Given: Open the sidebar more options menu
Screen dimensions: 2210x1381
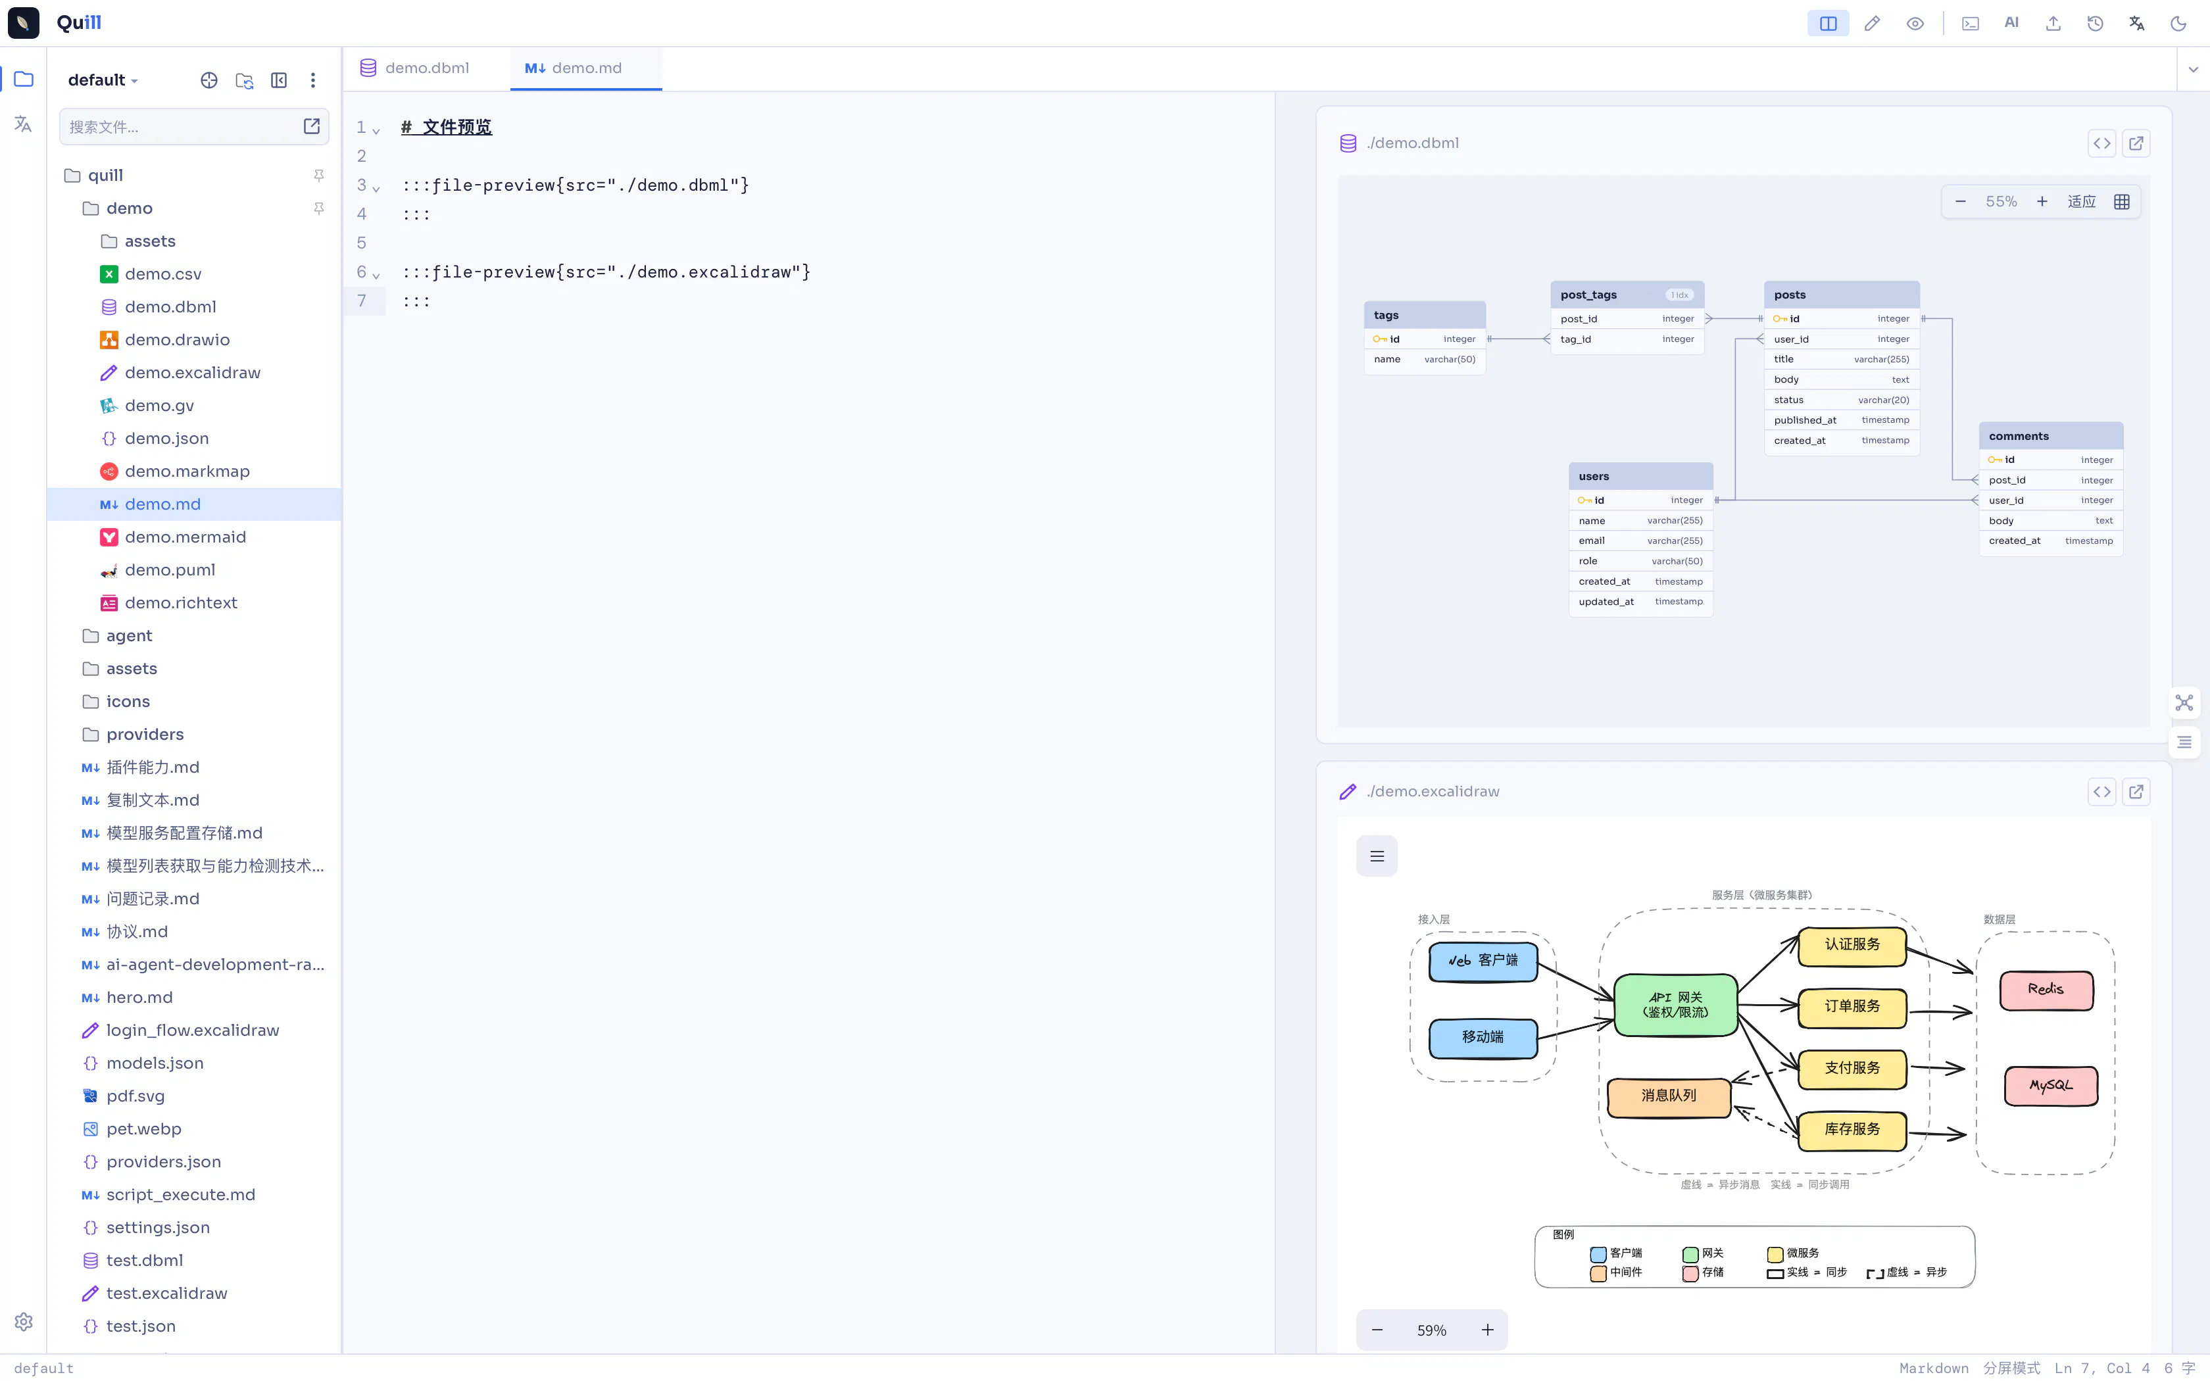Looking at the screenshot, I should point(313,80).
